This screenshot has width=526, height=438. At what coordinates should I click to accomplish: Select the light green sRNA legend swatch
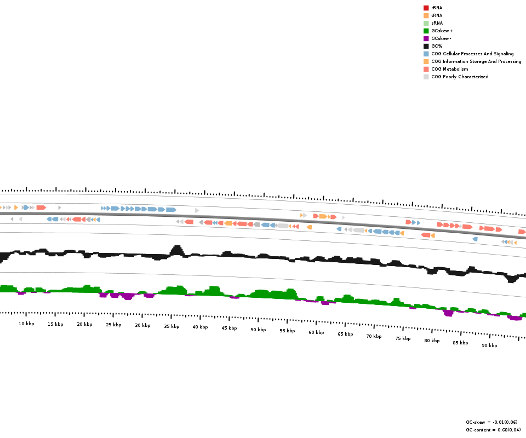coord(426,23)
